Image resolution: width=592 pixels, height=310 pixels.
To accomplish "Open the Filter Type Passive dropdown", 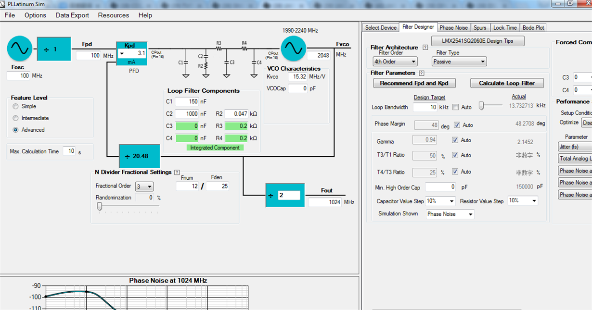I will tap(459, 62).
